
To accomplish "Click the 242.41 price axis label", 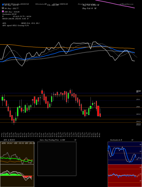I will 138,114.
